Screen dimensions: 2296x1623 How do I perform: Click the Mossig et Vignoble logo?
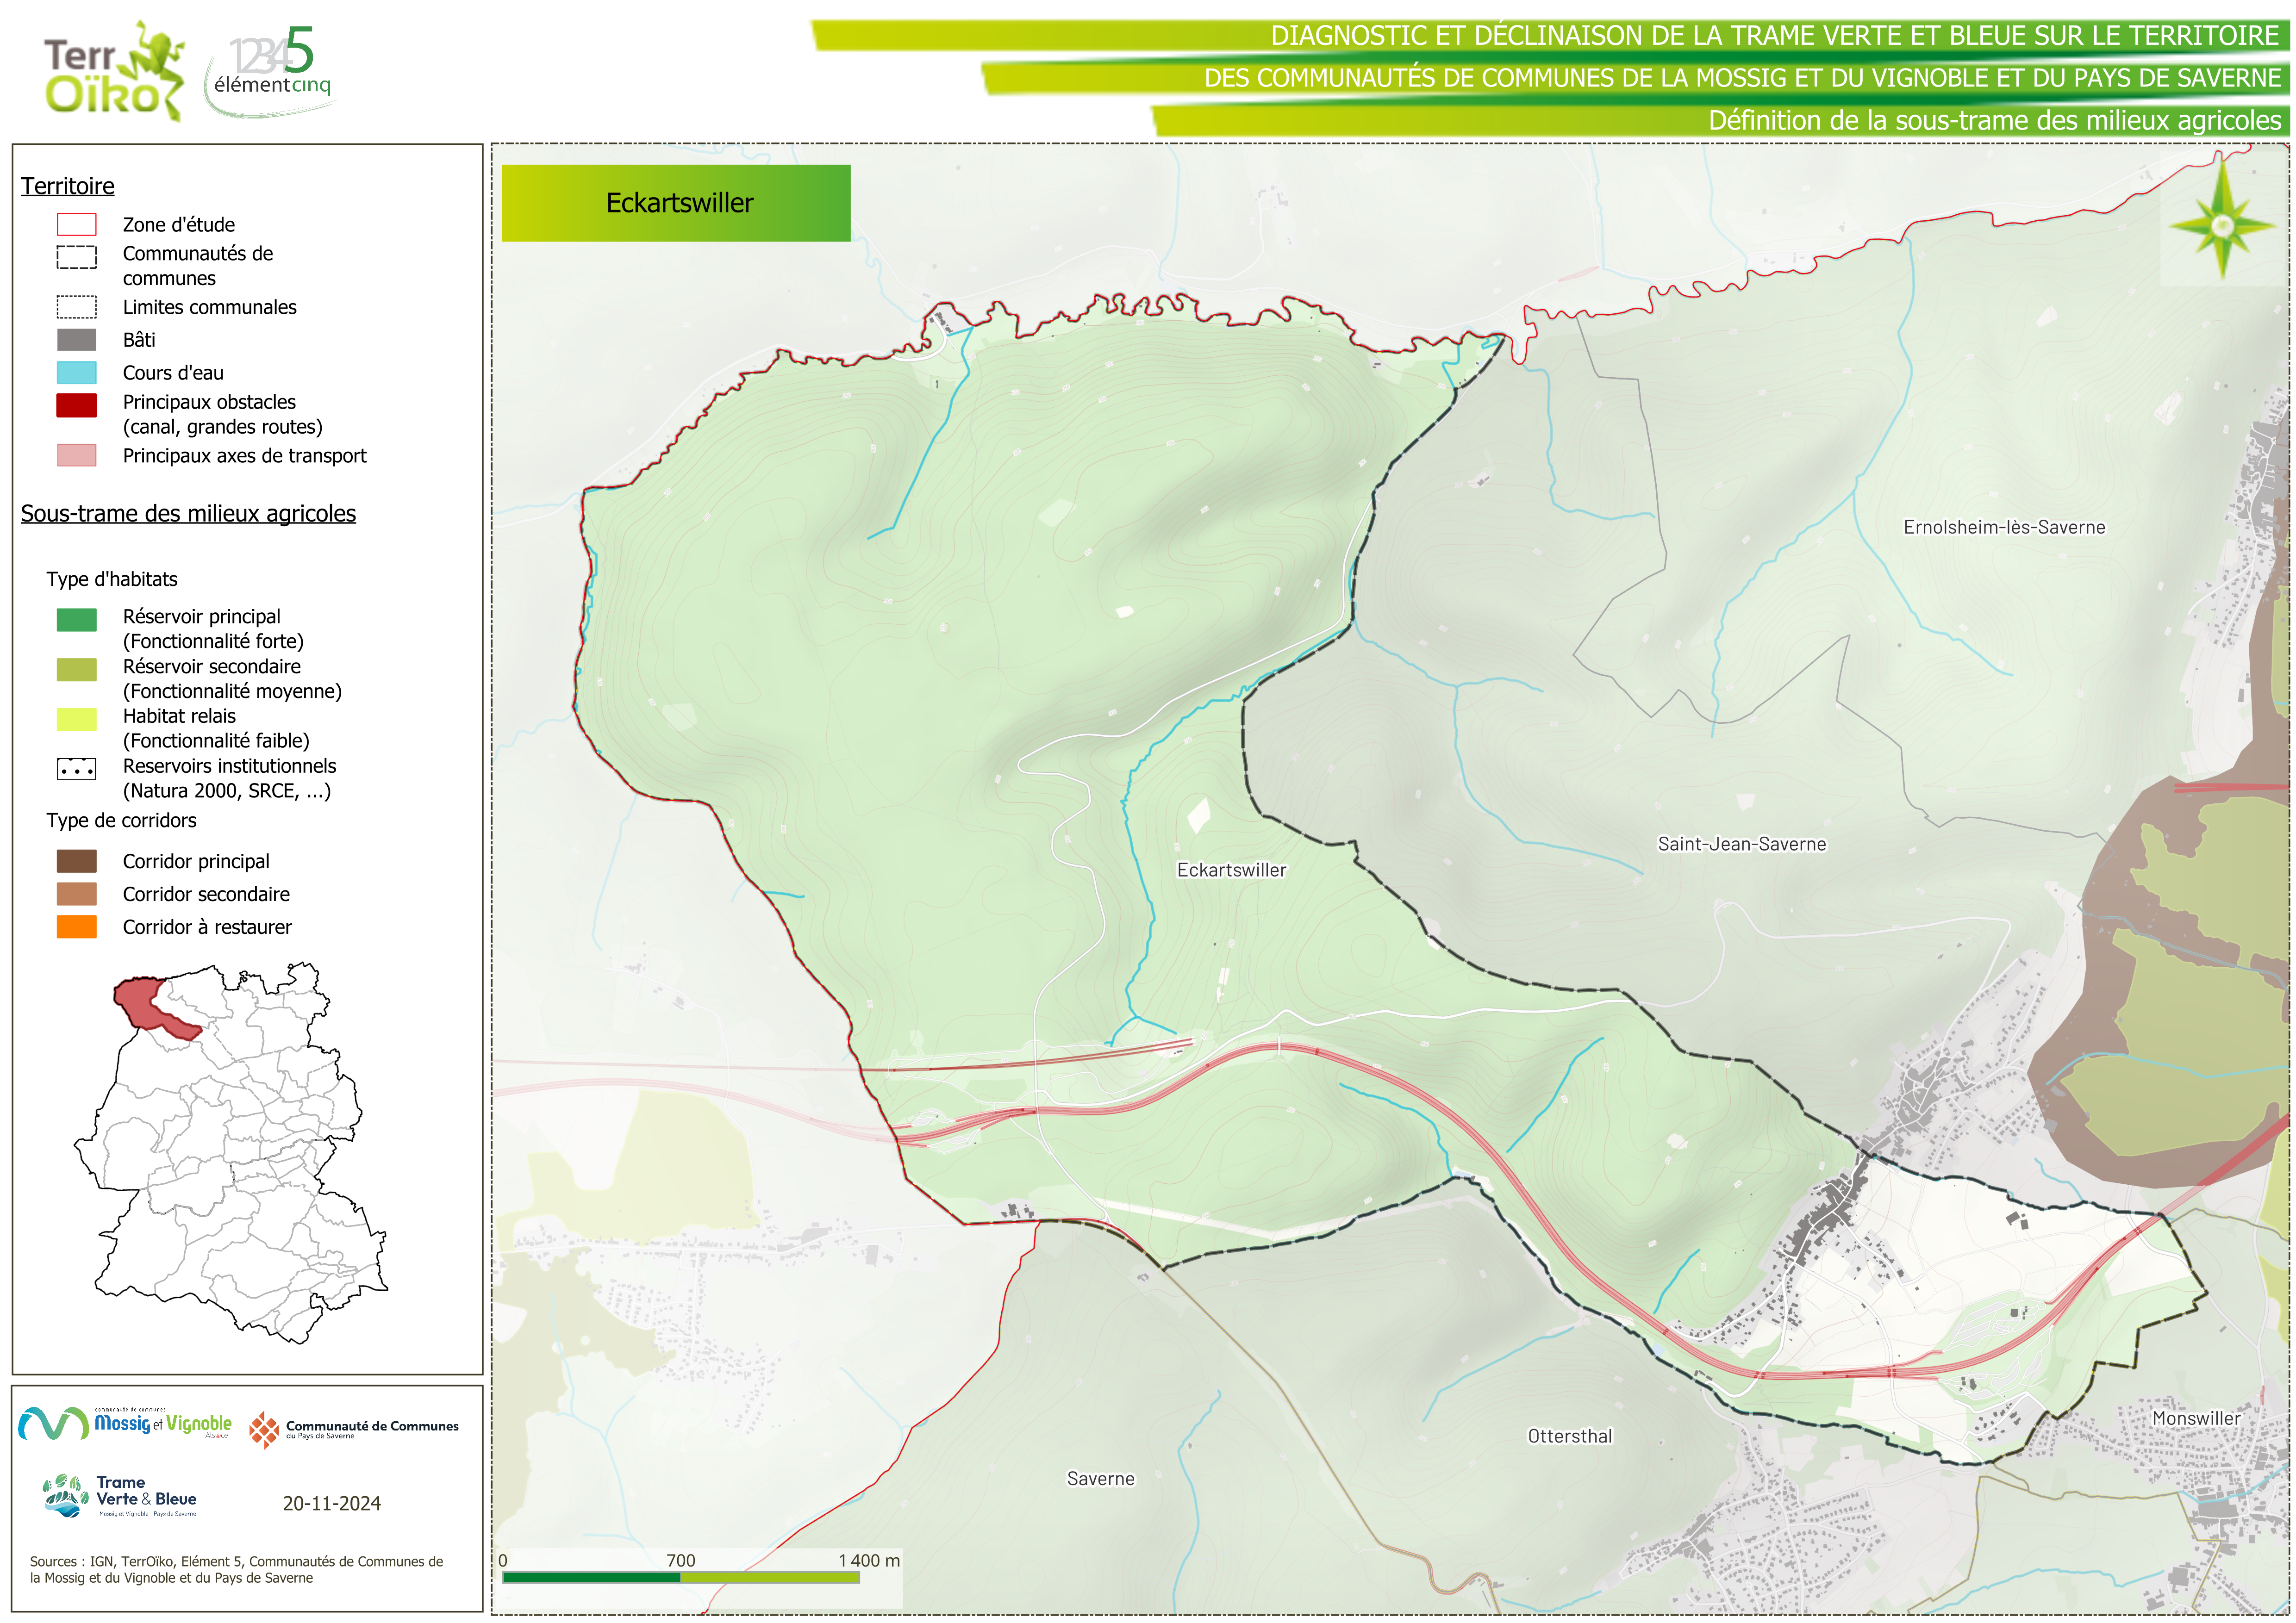point(125,1423)
